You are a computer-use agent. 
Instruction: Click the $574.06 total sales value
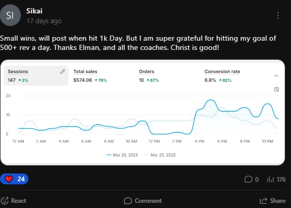[82, 80]
